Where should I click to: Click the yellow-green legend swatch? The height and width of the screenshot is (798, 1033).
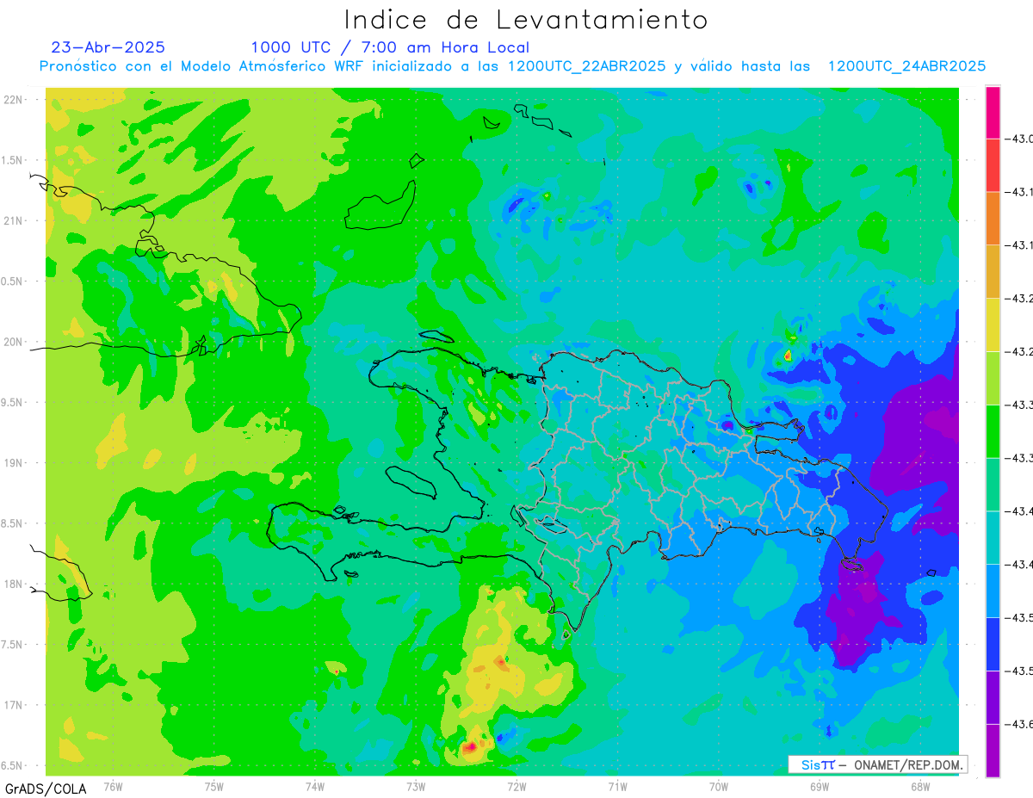[x=993, y=378]
